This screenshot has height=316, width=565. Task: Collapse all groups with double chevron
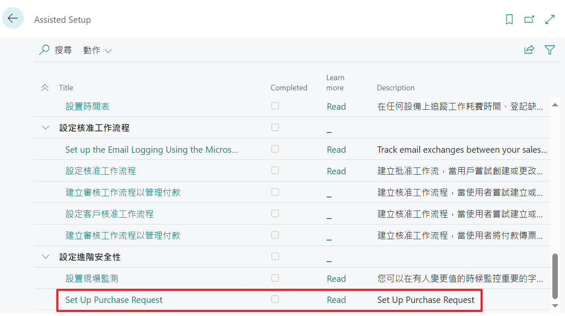[x=45, y=88]
